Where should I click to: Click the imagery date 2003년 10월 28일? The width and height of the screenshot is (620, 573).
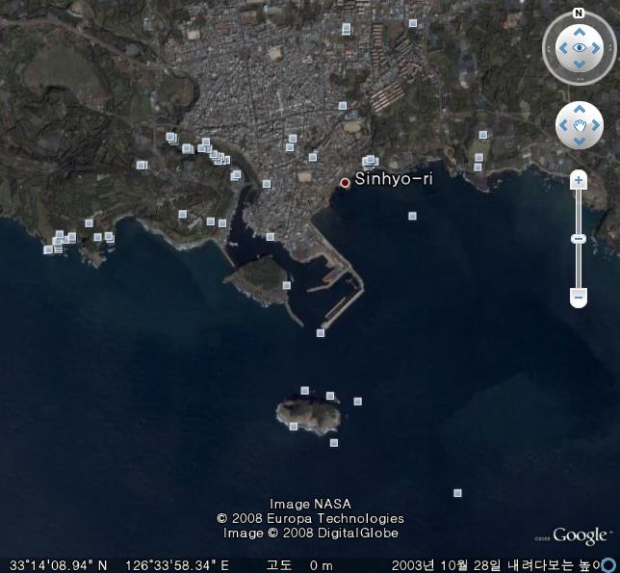(447, 565)
